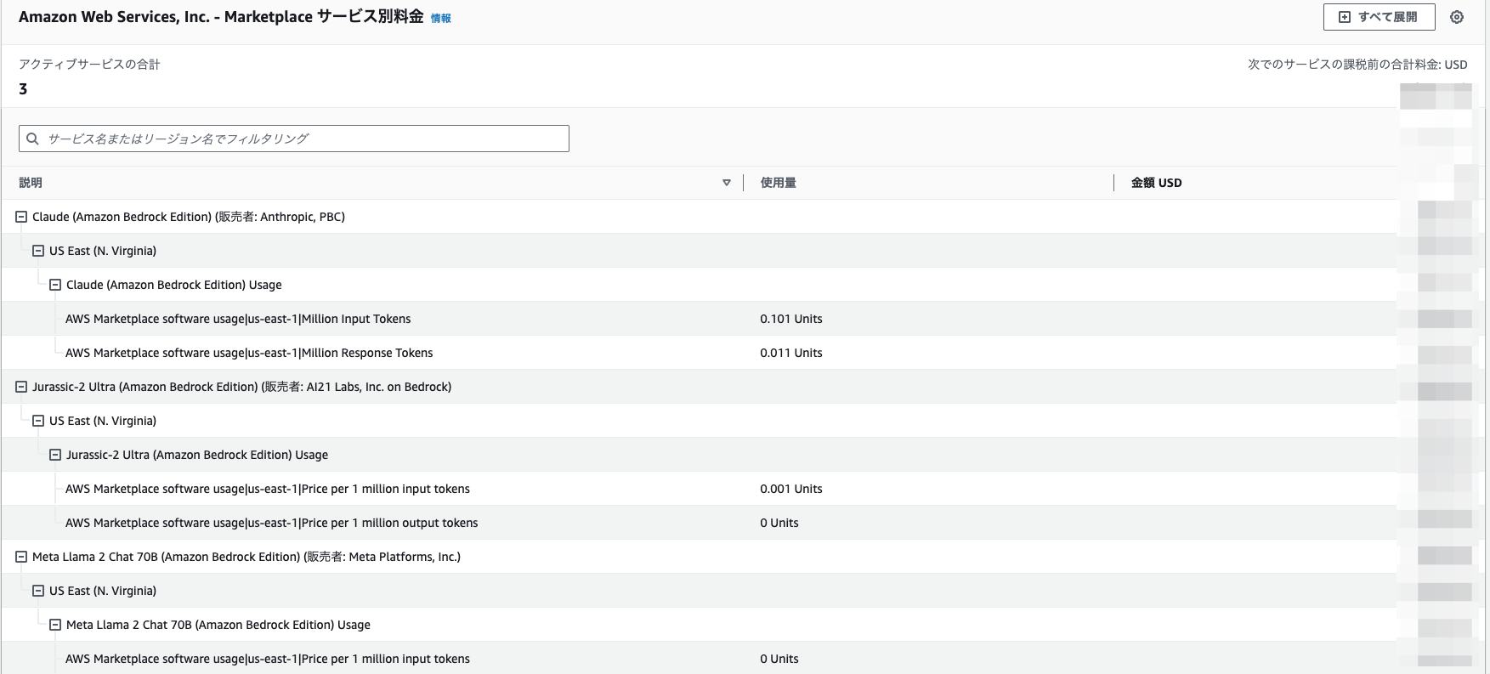The width and height of the screenshot is (1490, 674).
Task: Click the 金額 USD column header
Action: (x=1156, y=183)
